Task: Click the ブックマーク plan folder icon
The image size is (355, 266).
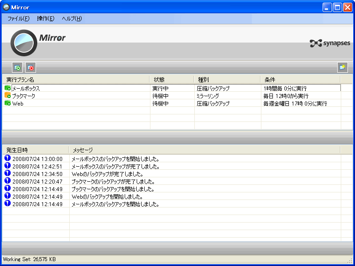Action: (8, 95)
